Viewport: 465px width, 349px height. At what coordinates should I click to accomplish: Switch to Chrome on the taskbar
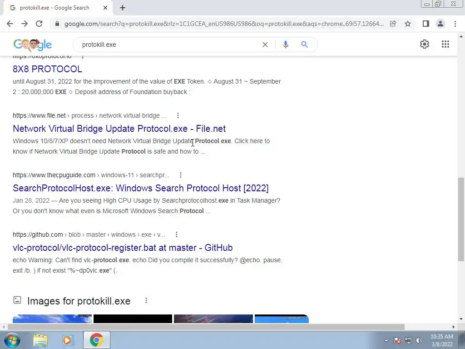(x=97, y=340)
